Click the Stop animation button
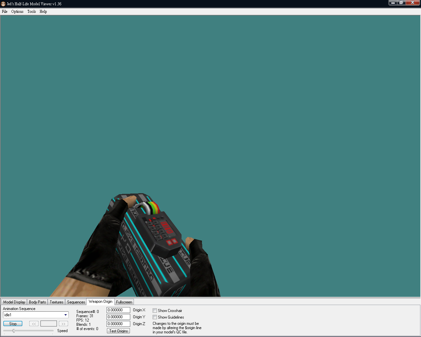421x337 pixels. [13, 324]
